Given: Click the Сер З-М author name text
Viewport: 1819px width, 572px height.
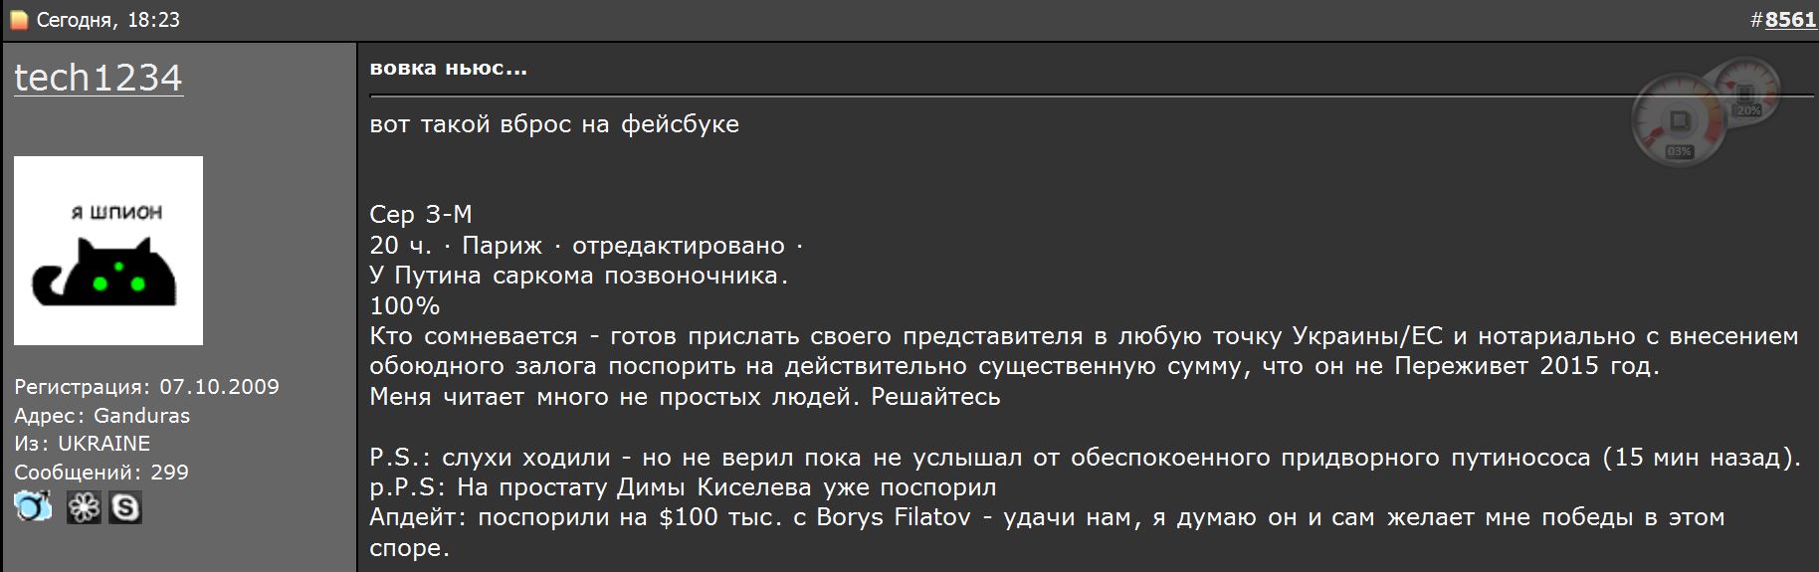Looking at the screenshot, I should pyautogui.click(x=420, y=215).
